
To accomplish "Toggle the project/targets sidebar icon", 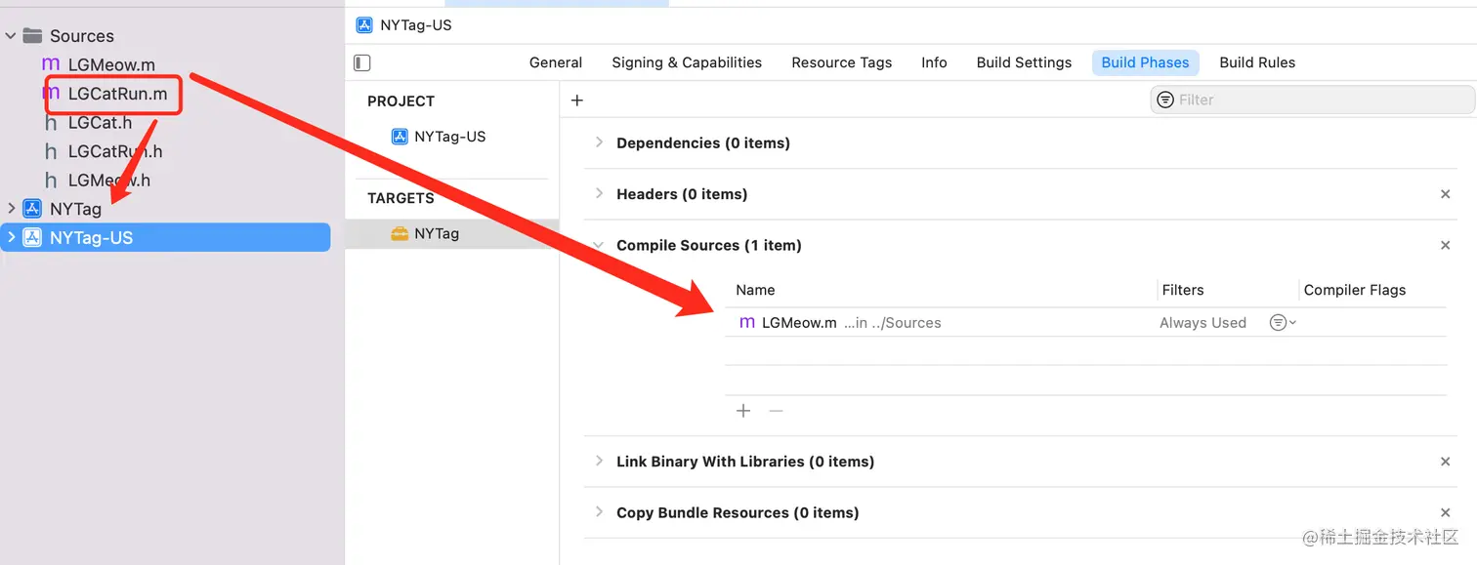I will 362,62.
